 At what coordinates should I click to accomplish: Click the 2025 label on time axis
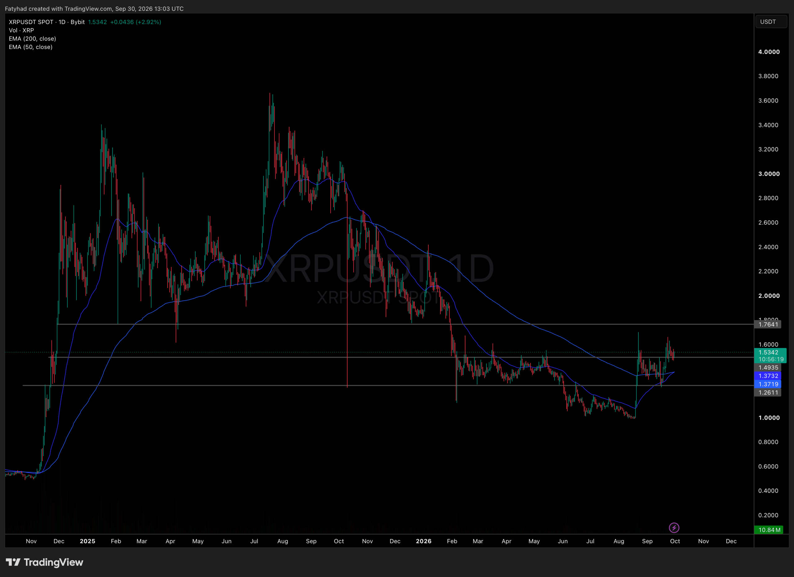pyautogui.click(x=87, y=541)
